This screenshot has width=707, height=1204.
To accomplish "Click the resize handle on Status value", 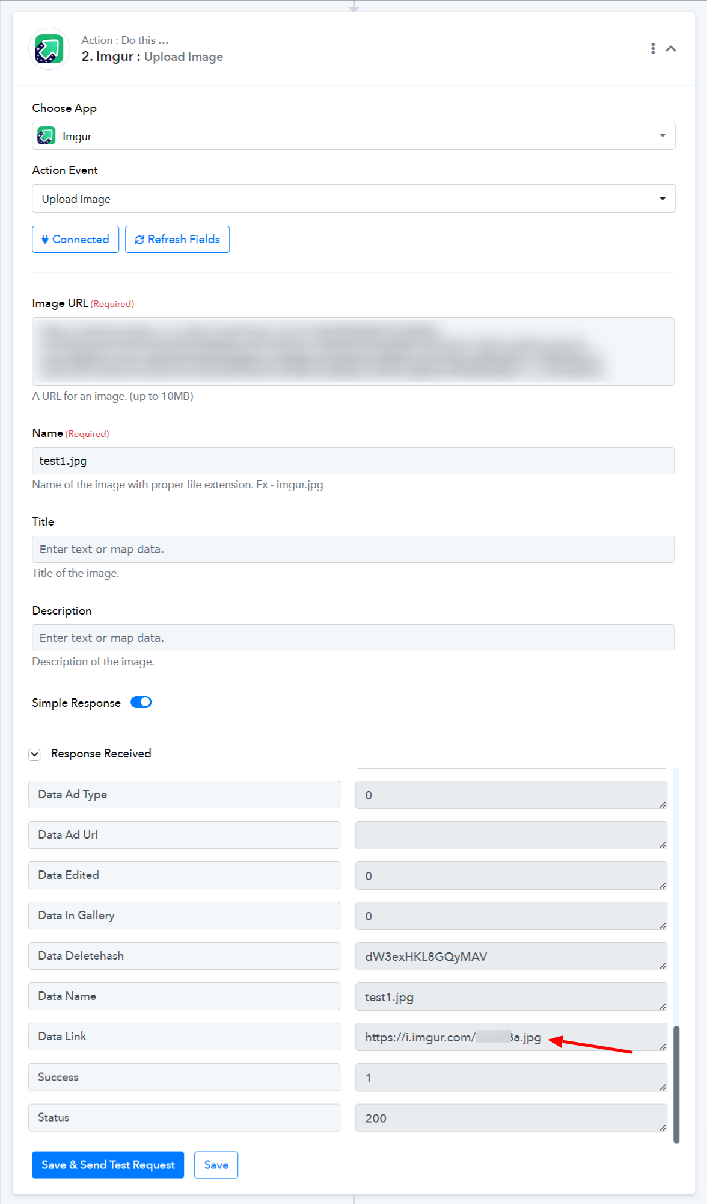I will pos(663,1128).
